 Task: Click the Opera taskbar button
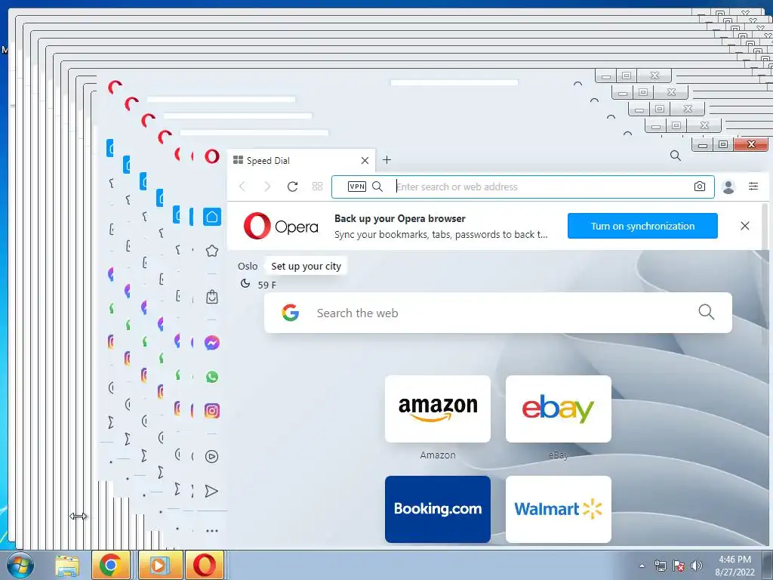205,565
